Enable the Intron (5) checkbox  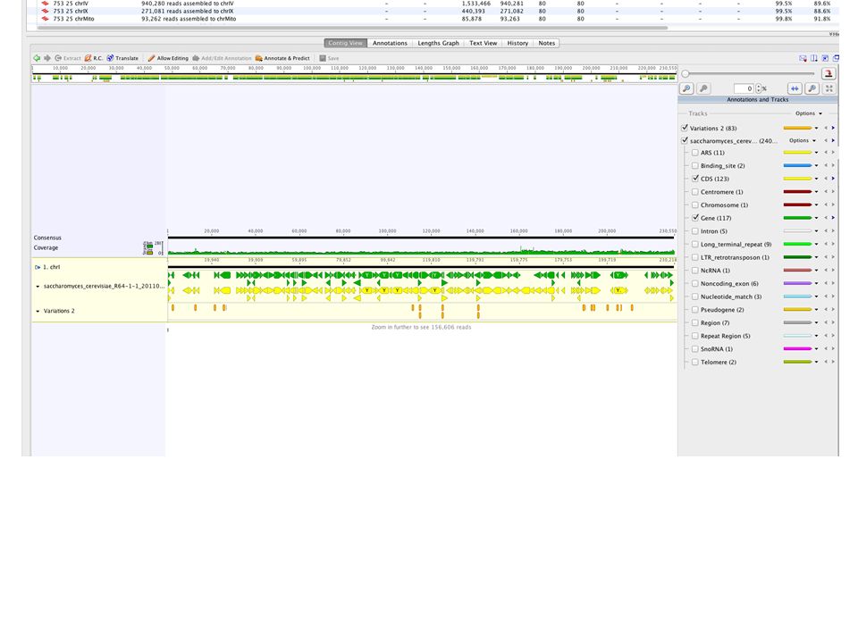[695, 231]
